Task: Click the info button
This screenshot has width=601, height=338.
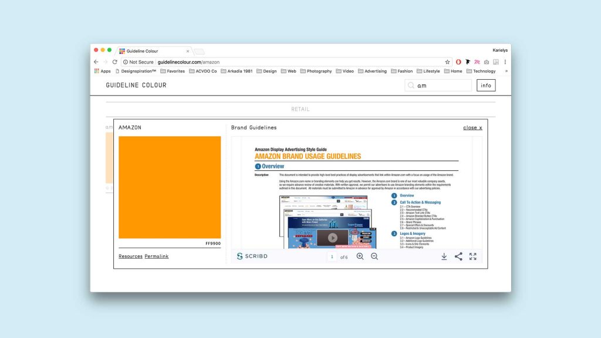Action: coord(486,86)
